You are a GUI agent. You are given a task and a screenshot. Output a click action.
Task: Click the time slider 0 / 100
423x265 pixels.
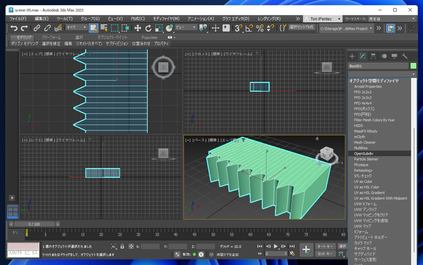(34, 224)
